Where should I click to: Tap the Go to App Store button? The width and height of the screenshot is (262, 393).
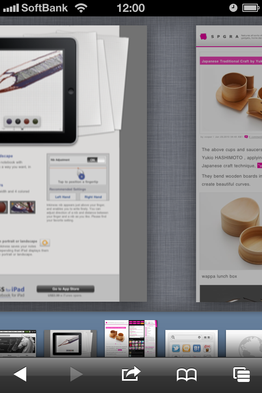pyautogui.click(x=65, y=289)
